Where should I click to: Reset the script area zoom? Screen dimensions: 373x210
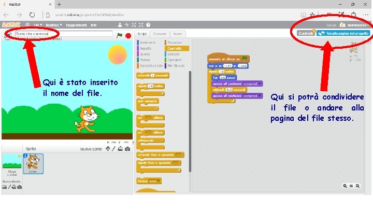coord(351,186)
